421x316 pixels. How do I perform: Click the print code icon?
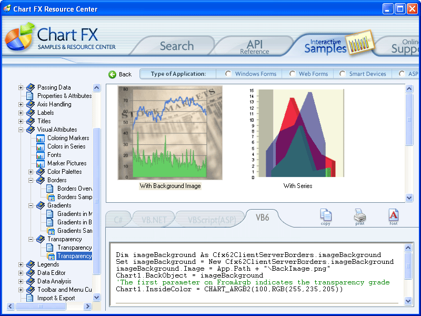pos(360,216)
